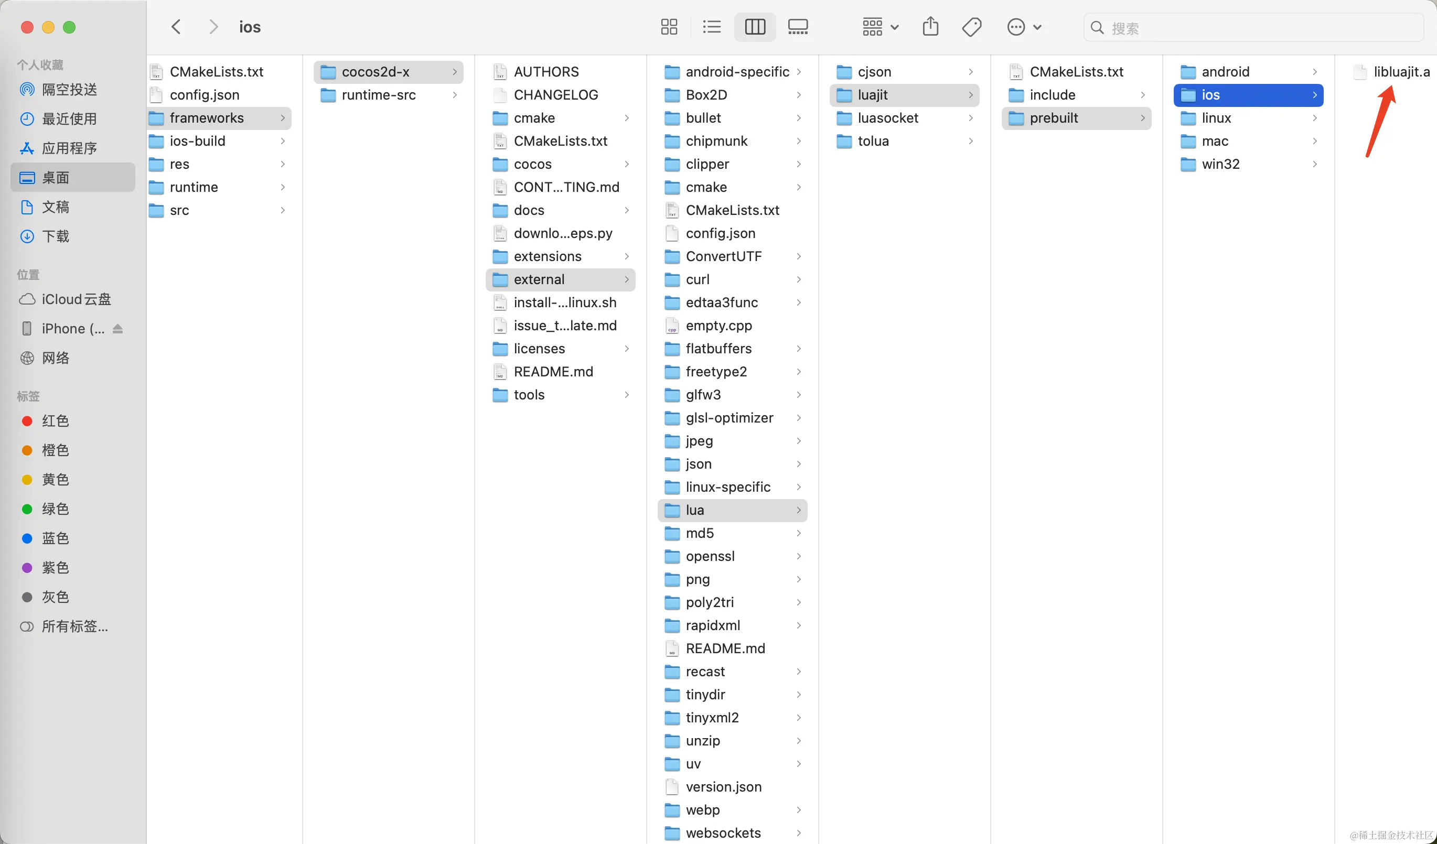The width and height of the screenshot is (1437, 844).
Task: Select the red tag (红色) filter
Action: (55, 421)
